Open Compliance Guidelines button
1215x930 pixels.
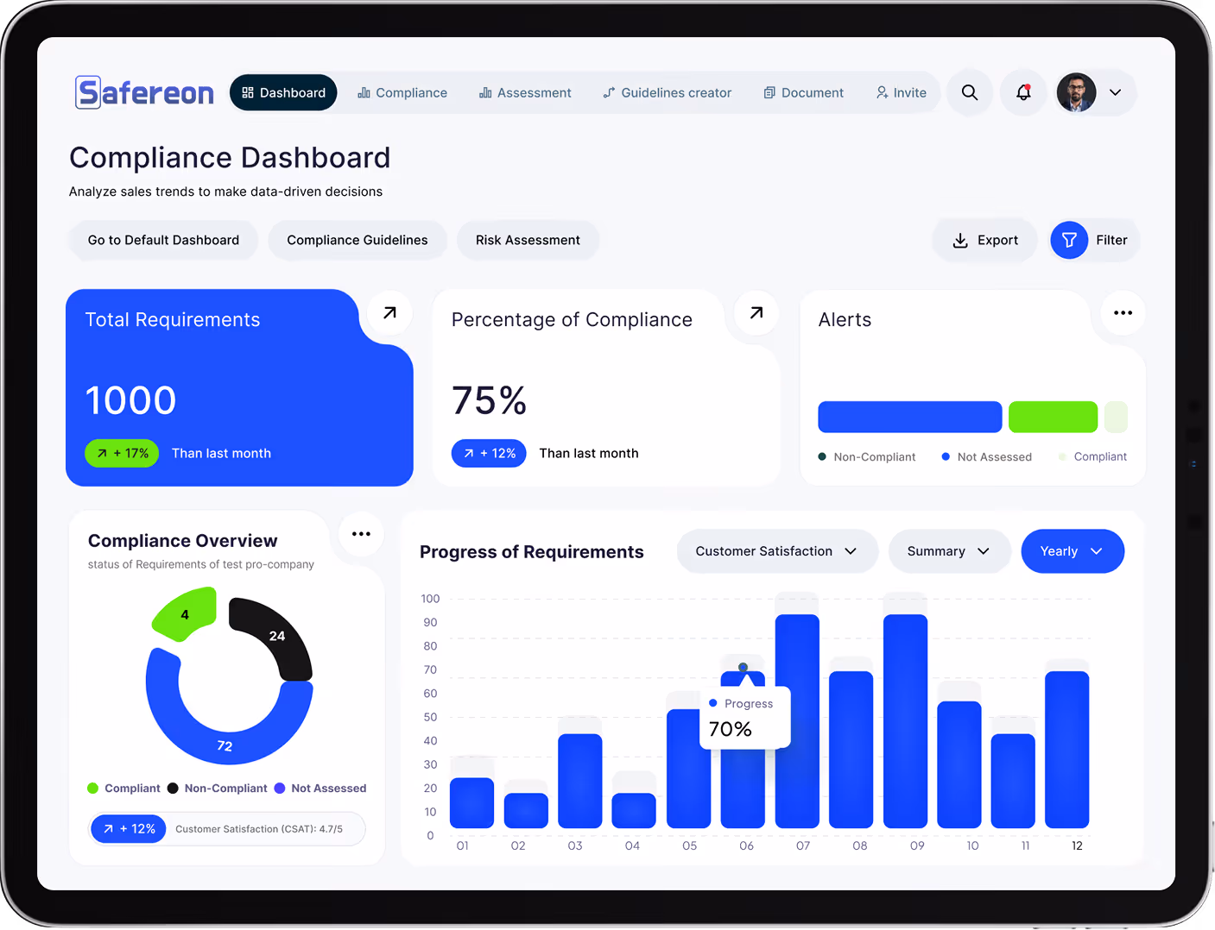pyautogui.click(x=358, y=240)
